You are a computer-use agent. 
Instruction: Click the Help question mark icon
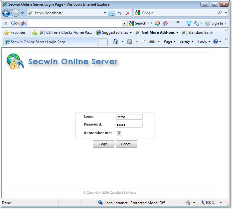pos(216,41)
